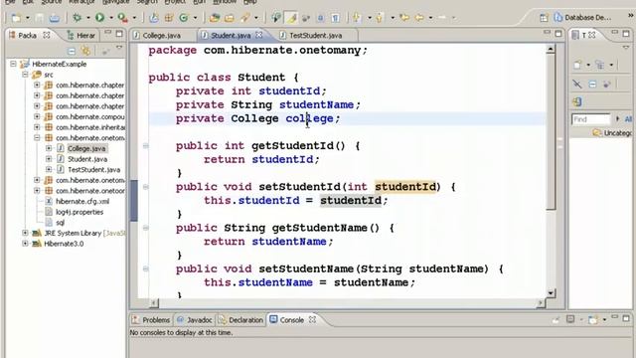The height and width of the screenshot is (358, 636).
Task: Click the tree-layout icon in right panel toolbar
Action: click(x=599, y=65)
